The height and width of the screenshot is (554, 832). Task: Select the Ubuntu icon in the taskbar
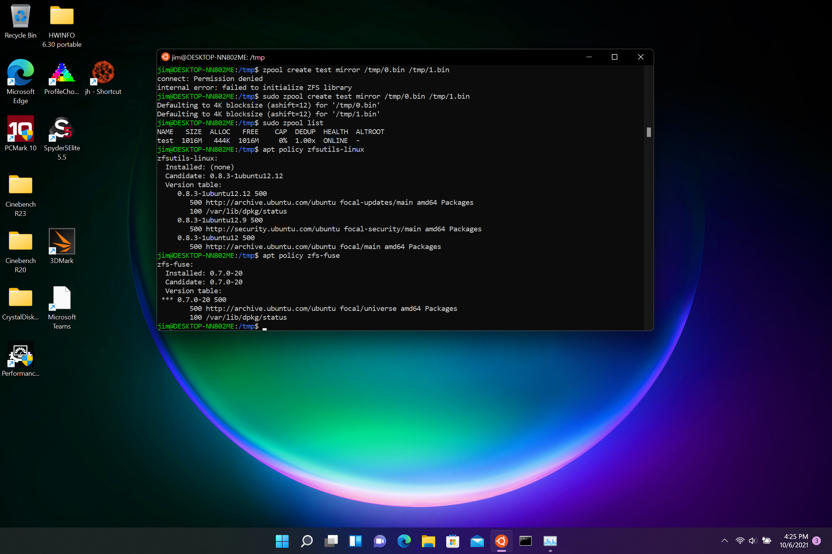501,541
